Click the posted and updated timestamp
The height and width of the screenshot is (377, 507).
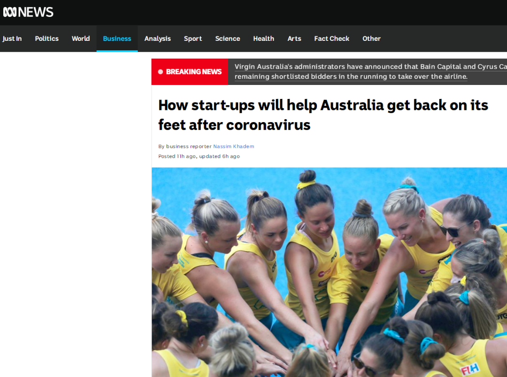[x=199, y=156]
